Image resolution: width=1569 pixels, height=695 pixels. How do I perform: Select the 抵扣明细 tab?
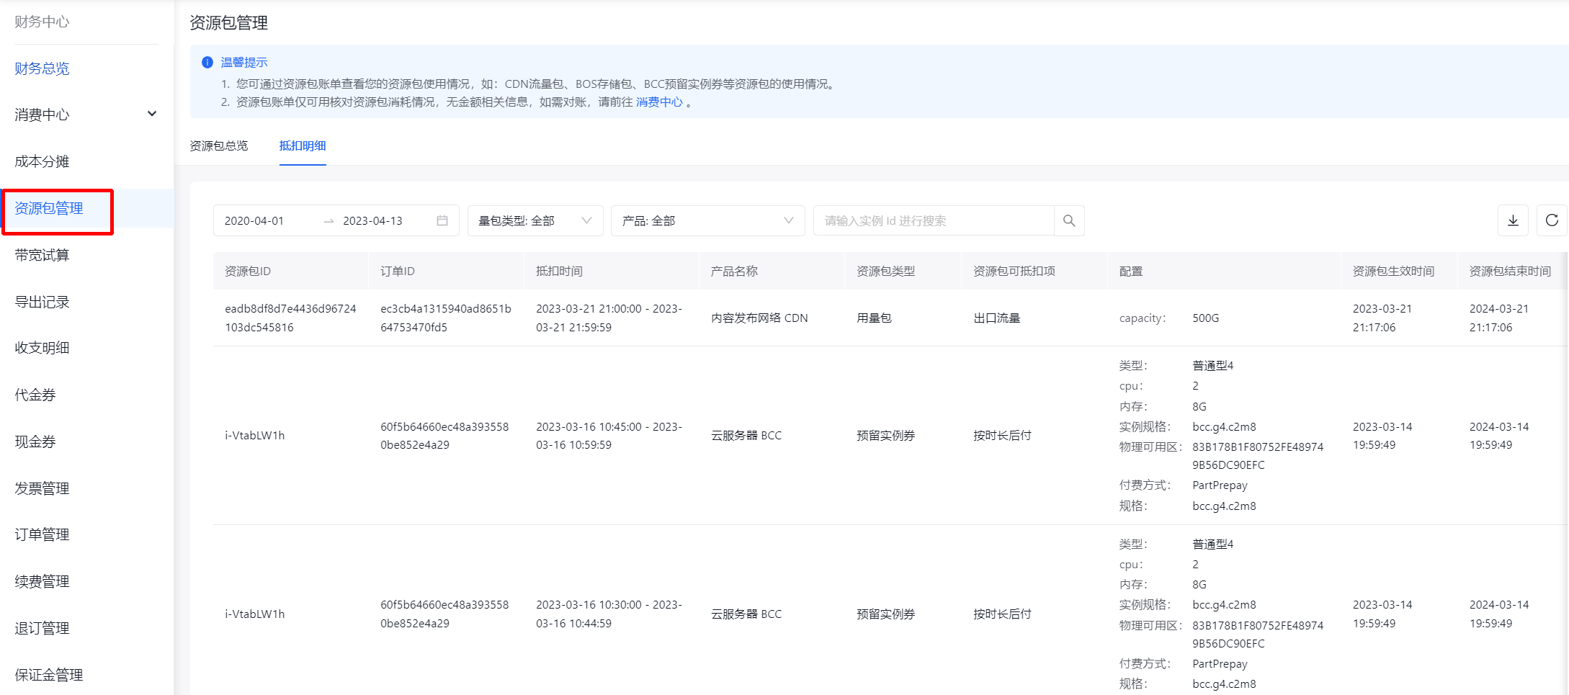(303, 145)
